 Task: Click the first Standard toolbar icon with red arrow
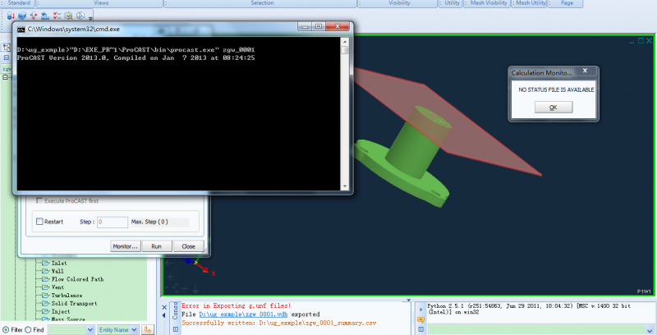[11, 16]
